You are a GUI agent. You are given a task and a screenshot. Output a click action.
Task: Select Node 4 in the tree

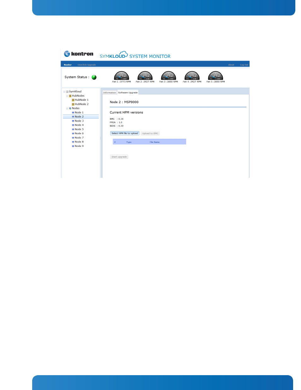click(x=79, y=125)
